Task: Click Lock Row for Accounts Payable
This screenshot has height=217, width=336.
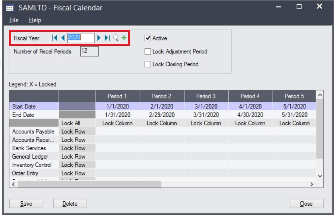Action: pyautogui.click(x=77, y=131)
